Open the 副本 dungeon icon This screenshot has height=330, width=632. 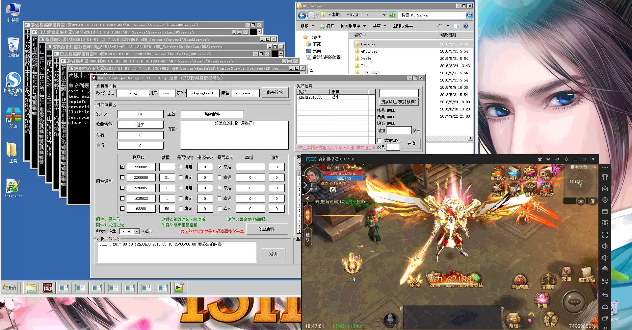pos(530,190)
